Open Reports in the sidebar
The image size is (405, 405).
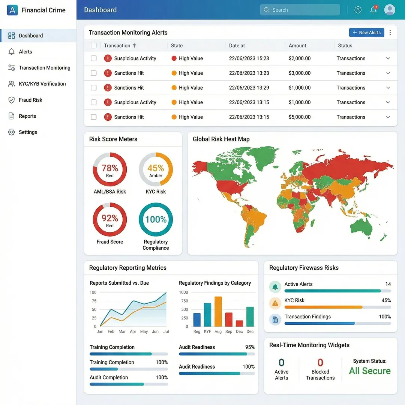click(x=38, y=116)
